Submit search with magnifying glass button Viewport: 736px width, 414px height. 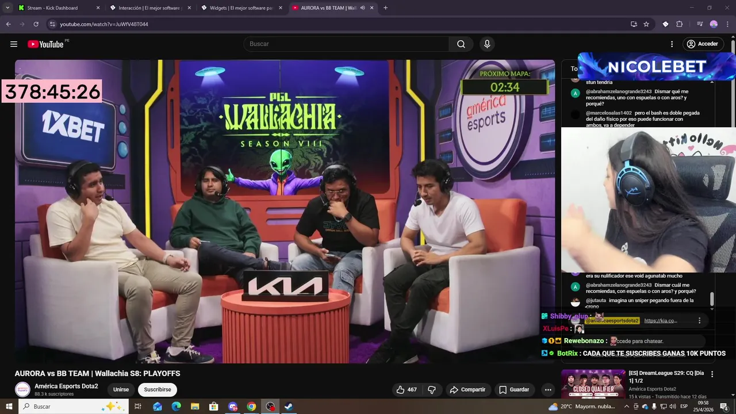click(x=461, y=44)
